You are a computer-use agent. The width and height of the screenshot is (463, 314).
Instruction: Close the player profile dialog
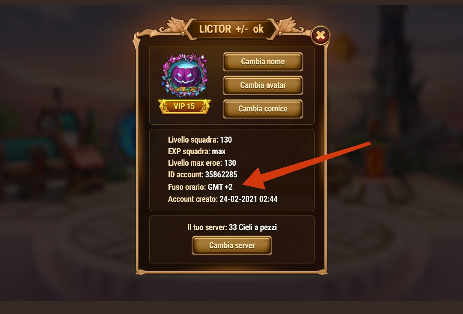coord(320,36)
